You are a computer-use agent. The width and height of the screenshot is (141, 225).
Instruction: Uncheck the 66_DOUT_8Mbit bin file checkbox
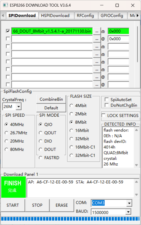8,31
